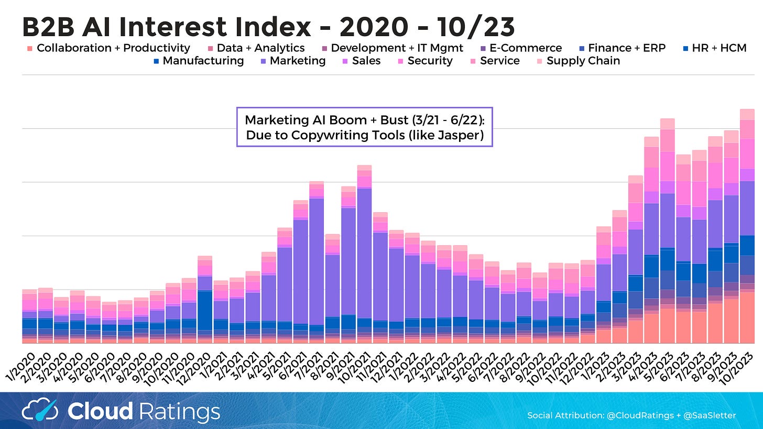Select the 'Finance + ERP' legend label
The width and height of the screenshot is (763, 429).
627,48
